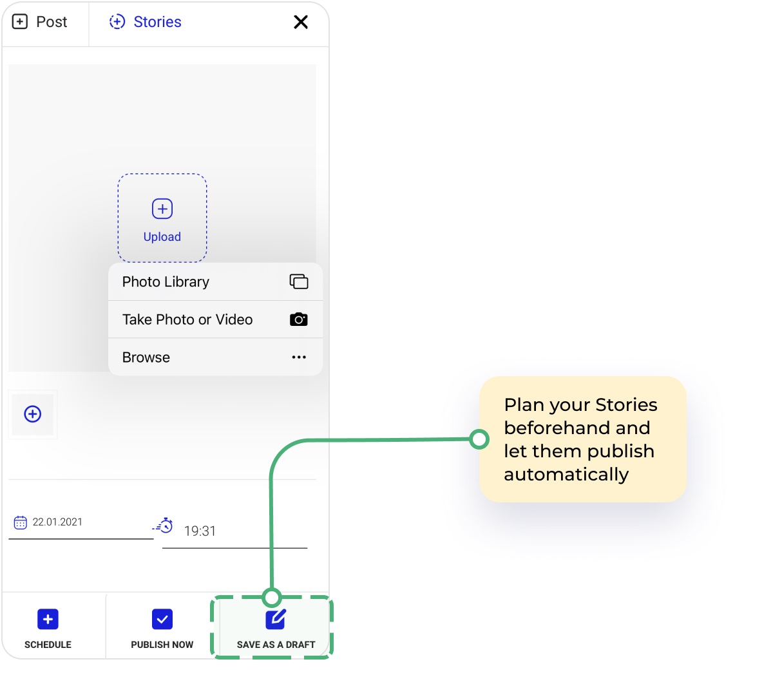The image size is (773, 684).
Task: Click the Post tab plus icon
Action: click(x=21, y=22)
